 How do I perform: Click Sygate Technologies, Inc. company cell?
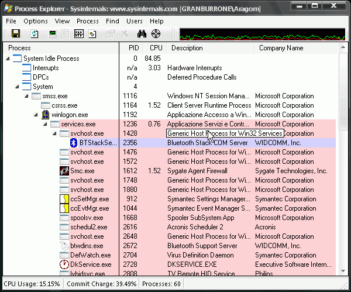[291, 171]
